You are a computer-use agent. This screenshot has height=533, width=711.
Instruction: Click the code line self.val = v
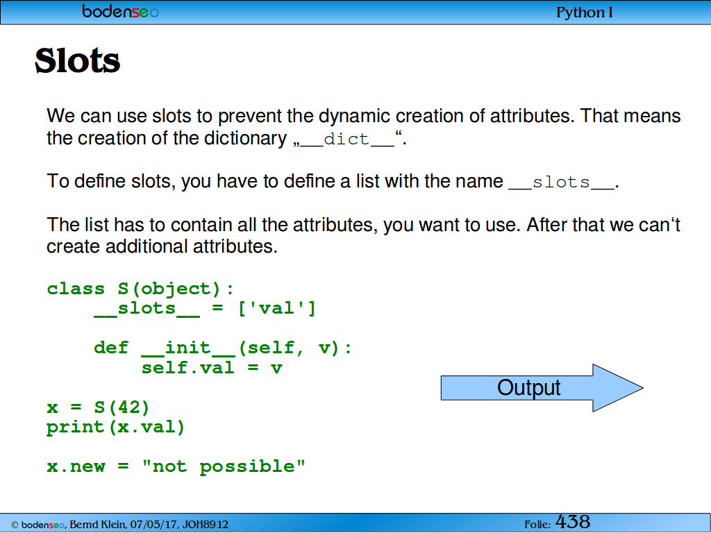tap(212, 368)
